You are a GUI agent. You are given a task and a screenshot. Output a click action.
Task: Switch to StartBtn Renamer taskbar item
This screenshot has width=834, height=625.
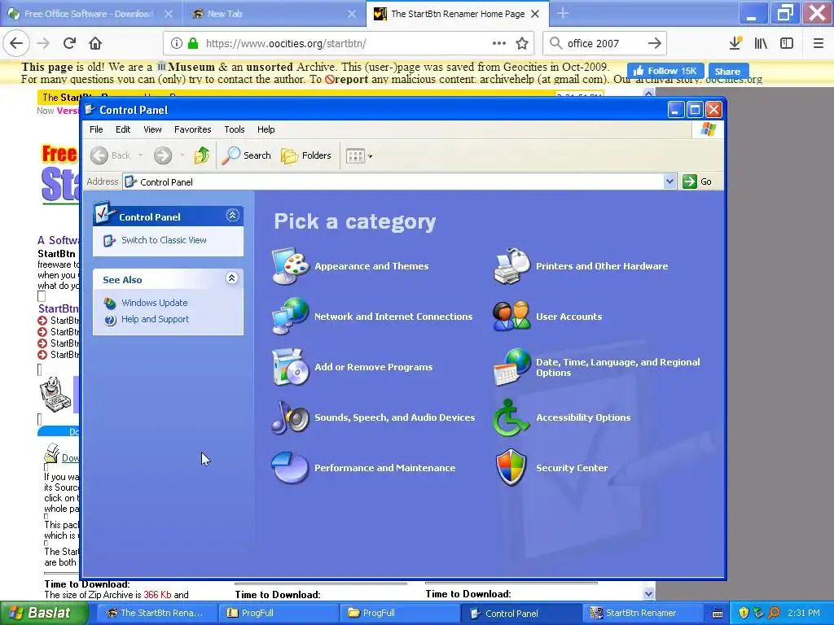point(642,613)
